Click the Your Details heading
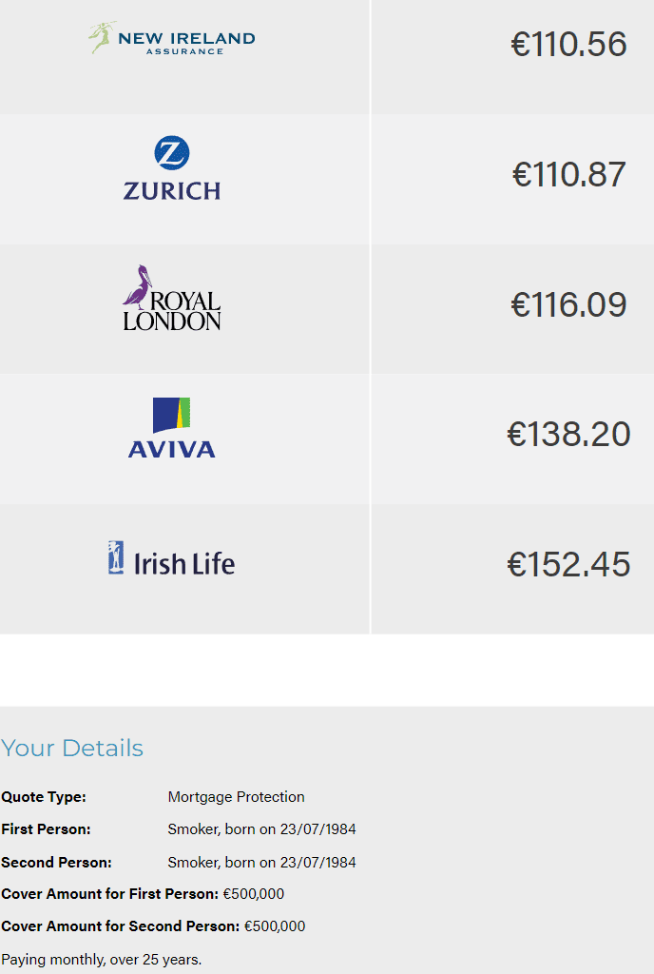The image size is (654, 974). pos(72,749)
